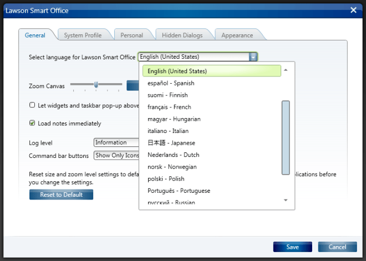Click Reset to Default button
Image resolution: width=366 pixels, height=261 pixels.
[x=61, y=195]
